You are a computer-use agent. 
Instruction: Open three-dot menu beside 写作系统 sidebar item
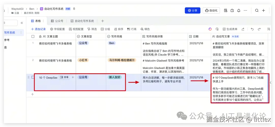(x=21, y=32)
